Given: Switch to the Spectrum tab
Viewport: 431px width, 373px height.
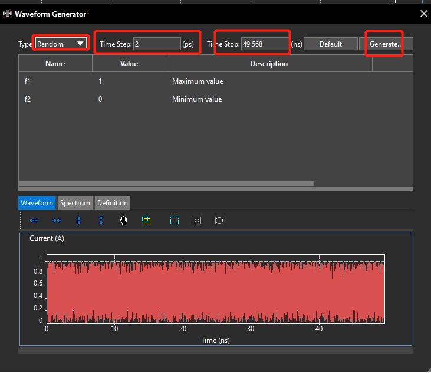Looking at the screenshot, I should coord(75,203).
